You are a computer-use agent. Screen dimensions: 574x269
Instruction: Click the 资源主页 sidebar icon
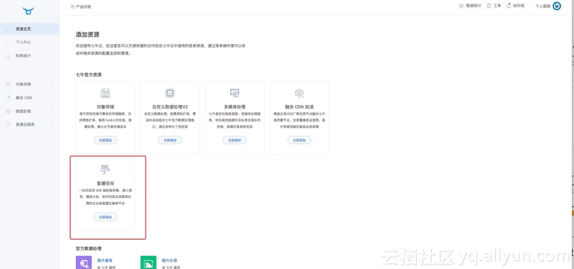8,29
